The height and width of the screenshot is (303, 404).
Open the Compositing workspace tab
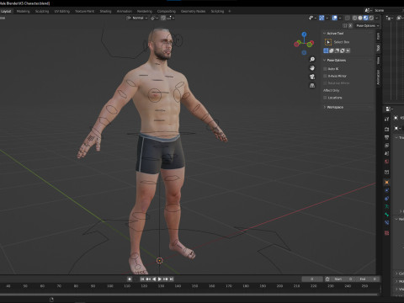[167, 11]
